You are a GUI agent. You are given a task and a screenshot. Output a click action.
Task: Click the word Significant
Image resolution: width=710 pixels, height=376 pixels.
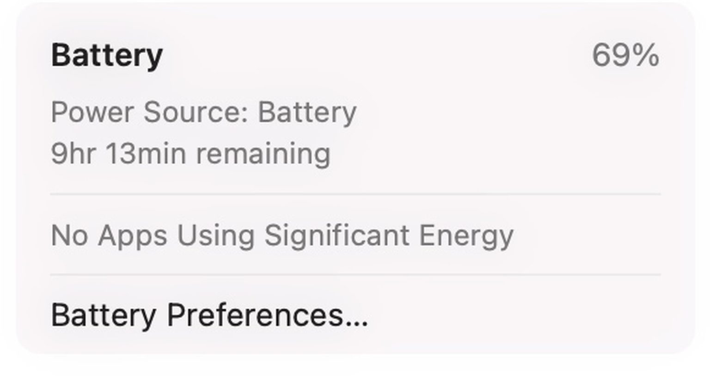click(x=337, y=235)
